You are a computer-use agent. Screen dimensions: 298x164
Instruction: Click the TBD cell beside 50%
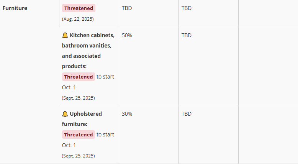[x=187, y=35]
